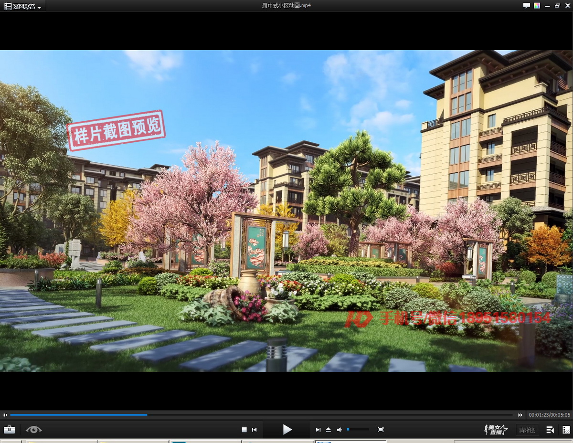
Task: Fast forward using the right double-arrow on seek bar
Action: pyautogui.click(x=520, y=415)
